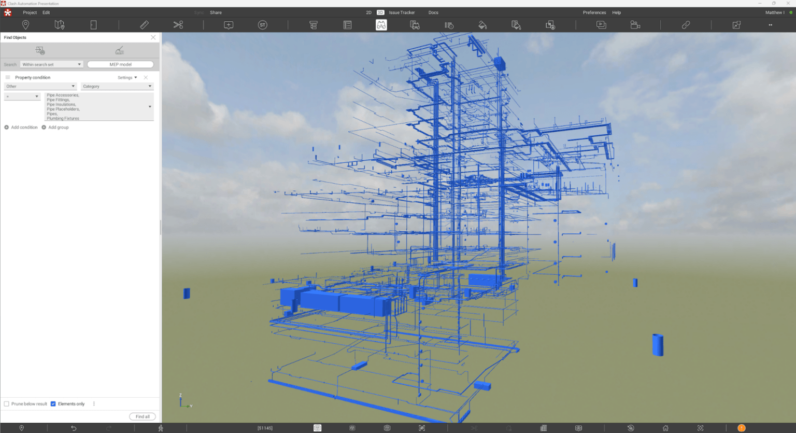
Task: Select the viewpoint pin tool
Action: coord(25,24)
